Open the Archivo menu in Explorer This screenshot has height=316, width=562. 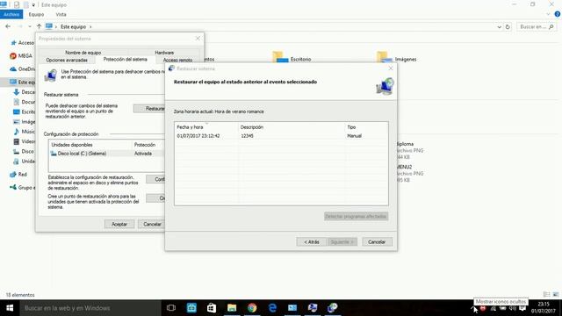(x=11, y=14)
